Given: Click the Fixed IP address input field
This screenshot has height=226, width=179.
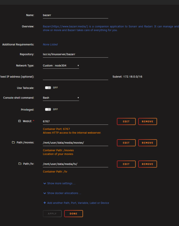Looking at the screenshot, I should pyautogui.click(x=76, y=77).
